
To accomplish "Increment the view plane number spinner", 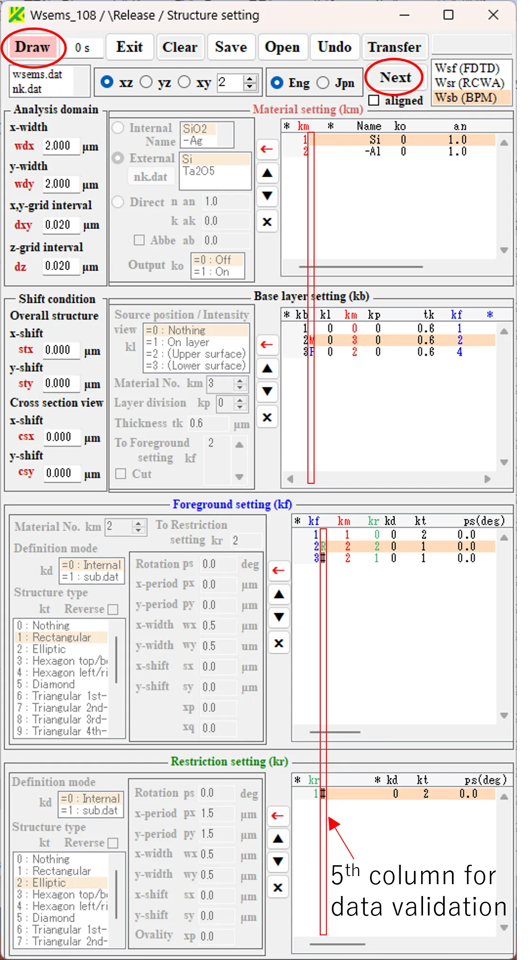I will coord(250,79).
